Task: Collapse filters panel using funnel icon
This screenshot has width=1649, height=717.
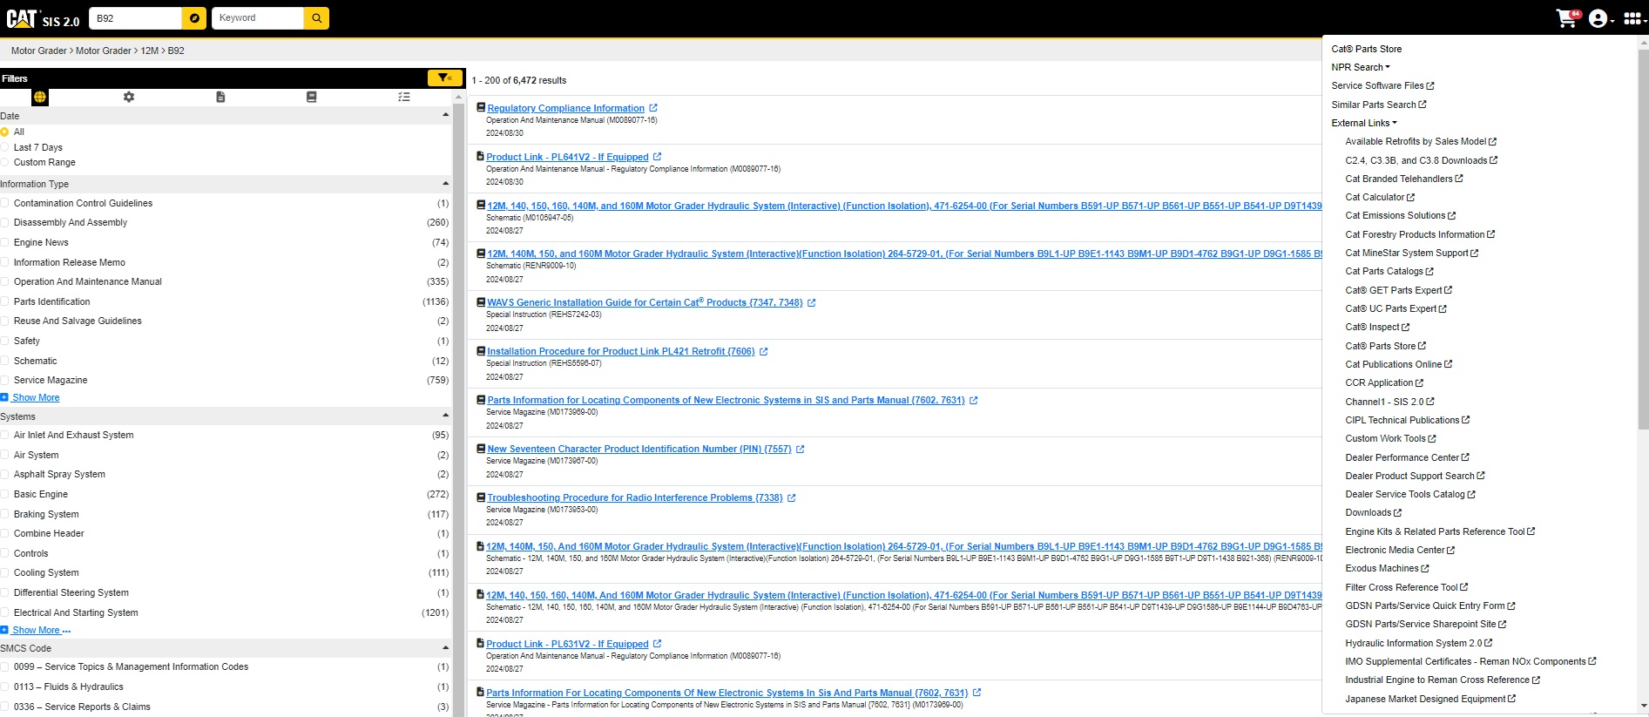Action: (444, 78)
